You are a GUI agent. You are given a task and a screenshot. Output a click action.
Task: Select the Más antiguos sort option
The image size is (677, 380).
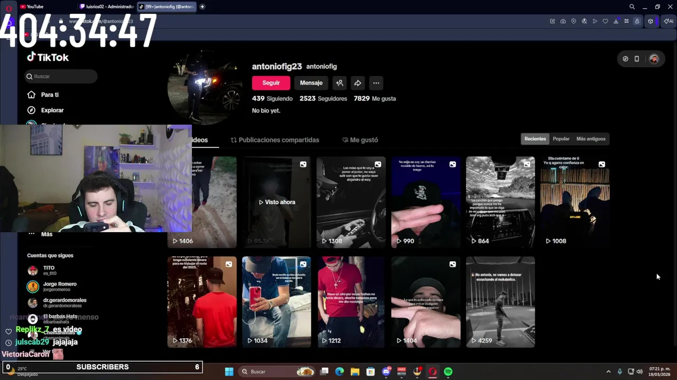pos(591,139)
